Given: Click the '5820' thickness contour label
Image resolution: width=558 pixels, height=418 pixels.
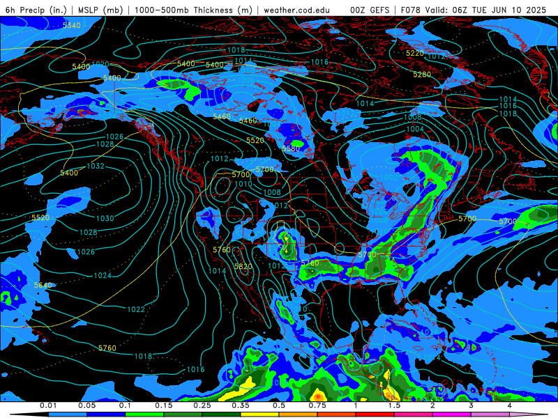Looking at the screenshot, I should pos(243,267).
